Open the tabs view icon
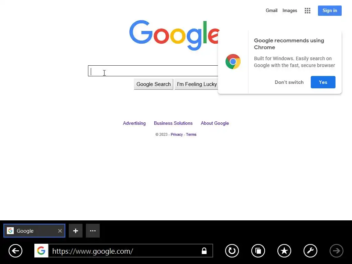 coord(258,251)
